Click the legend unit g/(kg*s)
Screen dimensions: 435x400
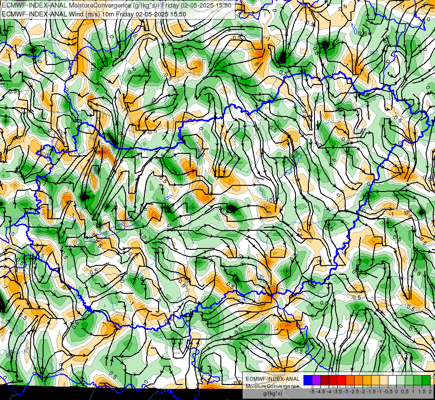[272, 393]
